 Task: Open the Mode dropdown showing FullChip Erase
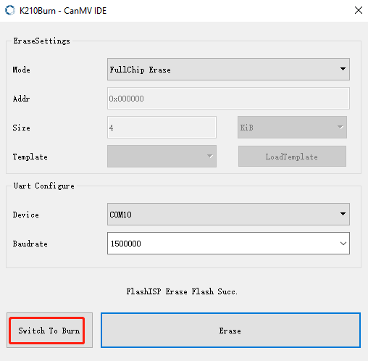[228, 70]
